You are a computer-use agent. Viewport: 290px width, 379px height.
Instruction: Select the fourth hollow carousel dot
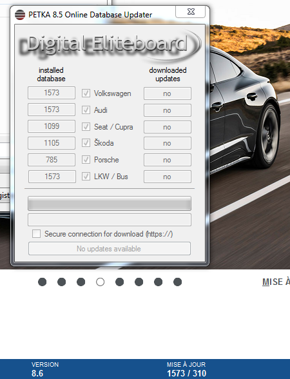click(x=101, y=282)
